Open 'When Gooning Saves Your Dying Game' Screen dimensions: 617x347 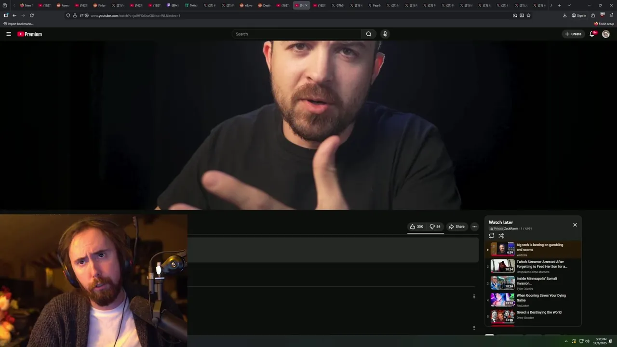(541, 298)
